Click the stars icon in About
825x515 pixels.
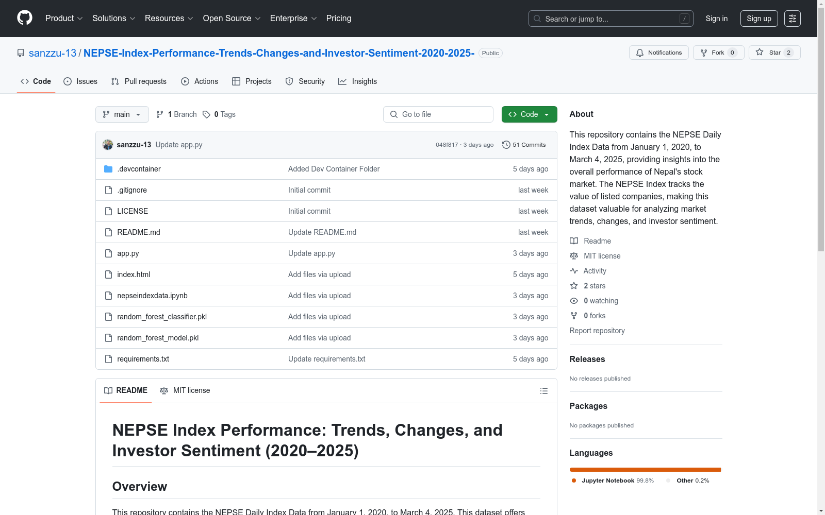coord(574,286)
